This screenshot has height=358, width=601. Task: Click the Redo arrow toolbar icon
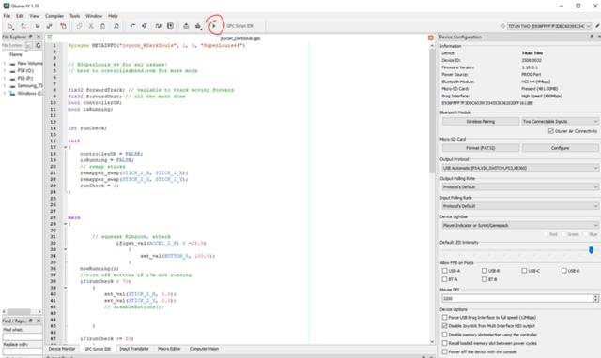tap(145, 26)
